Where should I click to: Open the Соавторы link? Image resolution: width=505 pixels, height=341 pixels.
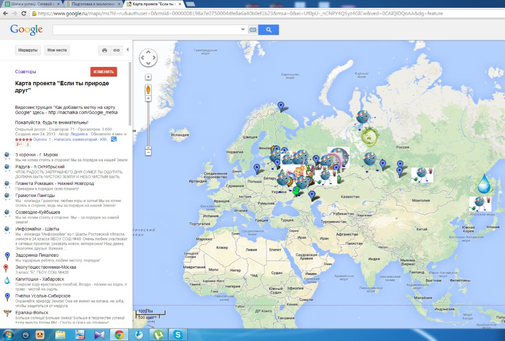pos(26,72)
